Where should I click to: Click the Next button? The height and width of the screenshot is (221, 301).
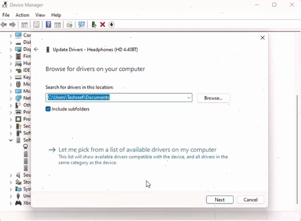tap(219, 200)
